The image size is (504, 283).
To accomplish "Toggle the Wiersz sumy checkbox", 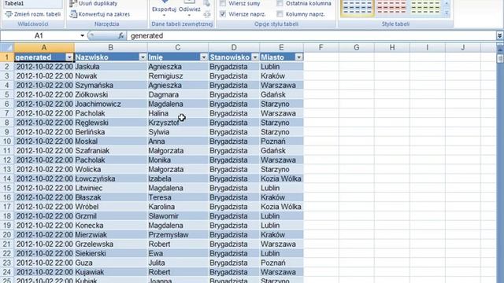I will point(223,3).
